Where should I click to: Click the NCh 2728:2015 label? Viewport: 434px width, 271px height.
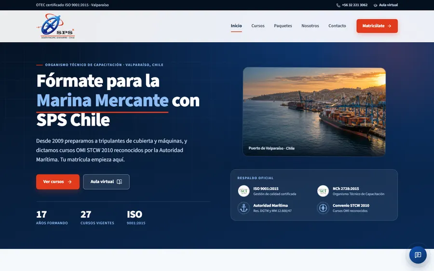click(x=346, y=189)
